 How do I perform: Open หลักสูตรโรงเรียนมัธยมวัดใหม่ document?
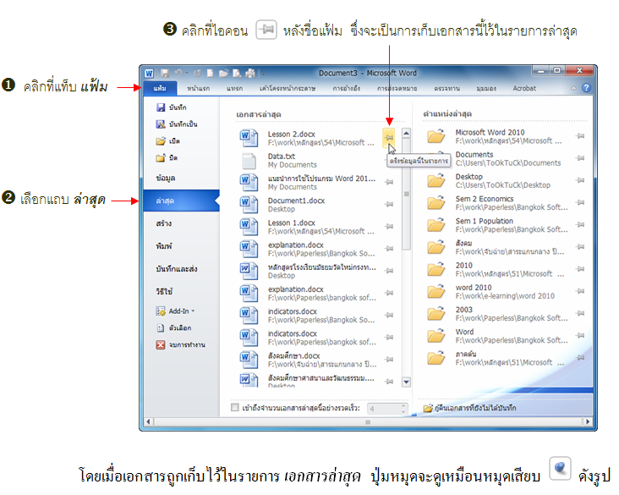(x=308, y=271)
